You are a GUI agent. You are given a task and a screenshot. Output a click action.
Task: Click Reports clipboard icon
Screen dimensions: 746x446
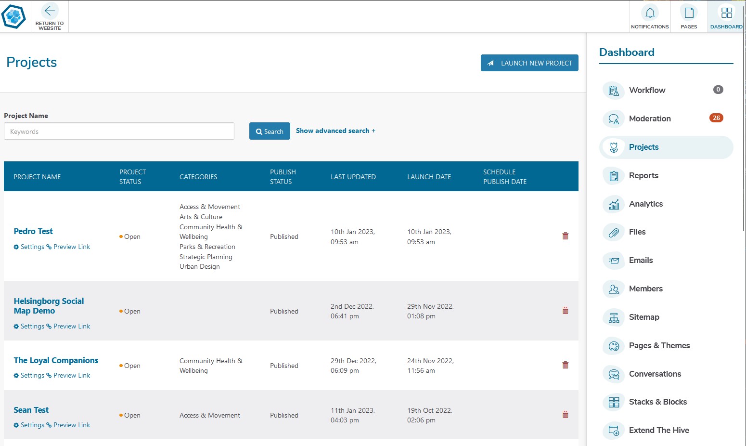(614, 176)
